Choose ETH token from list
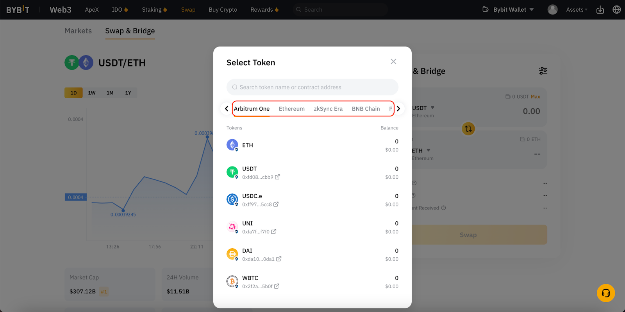 pyautogui.click(x=312, y=145)
